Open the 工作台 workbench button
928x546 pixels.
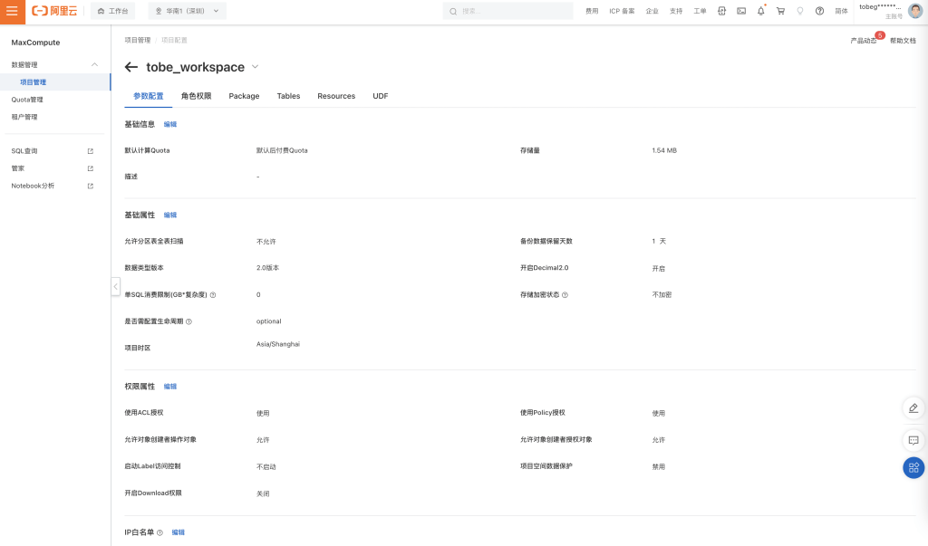tap(112, 11)
